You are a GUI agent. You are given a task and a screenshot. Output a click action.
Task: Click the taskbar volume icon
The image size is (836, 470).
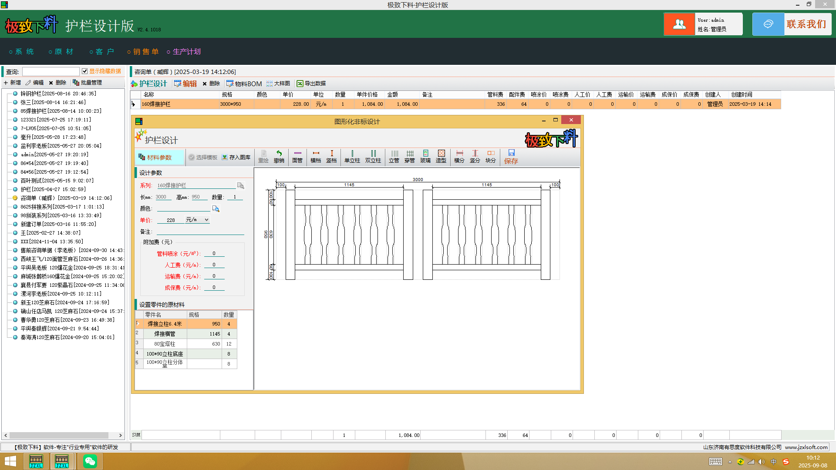[x=762, y=462]
